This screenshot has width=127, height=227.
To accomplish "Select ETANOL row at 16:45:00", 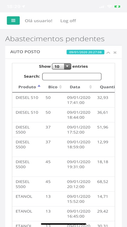I will (63, 214).
